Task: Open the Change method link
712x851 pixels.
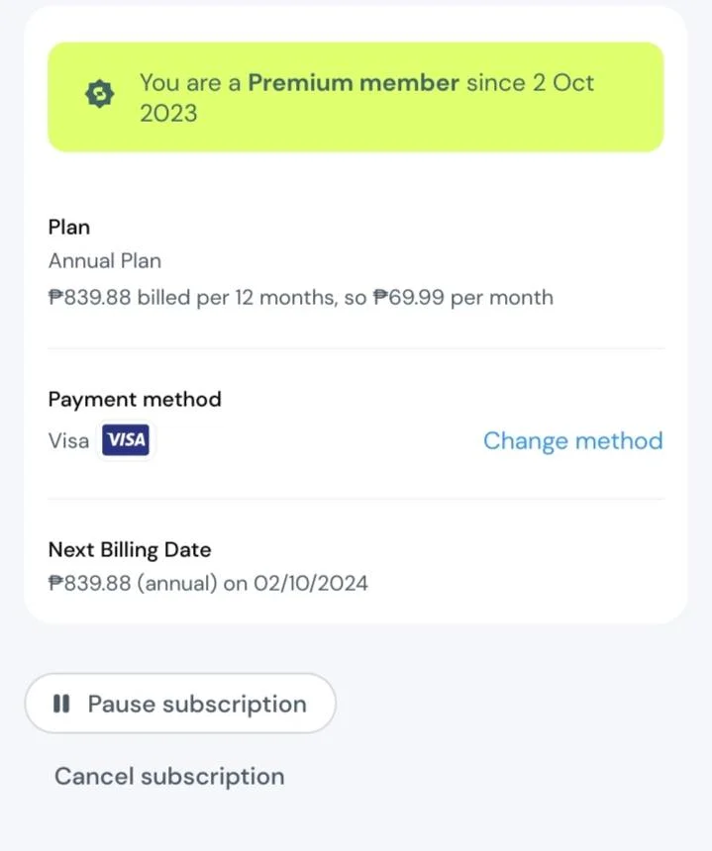Action: (573, 440)
